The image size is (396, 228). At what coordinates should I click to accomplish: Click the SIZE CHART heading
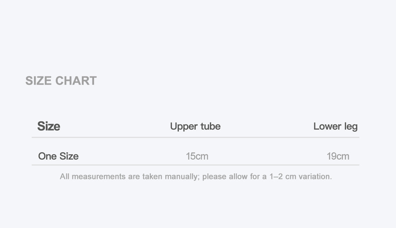point(61,81)
